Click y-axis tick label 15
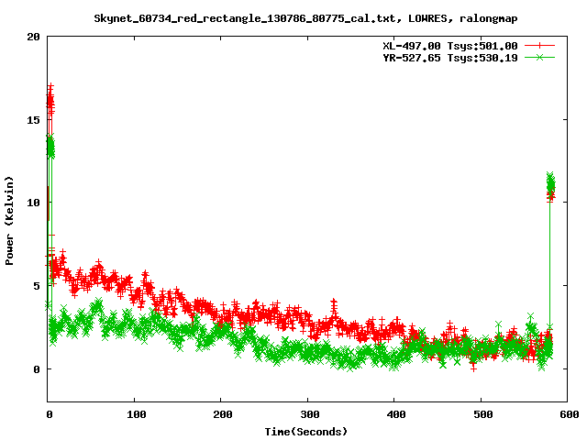Screen dimensions: 587x440 click(x=33, y=120)
